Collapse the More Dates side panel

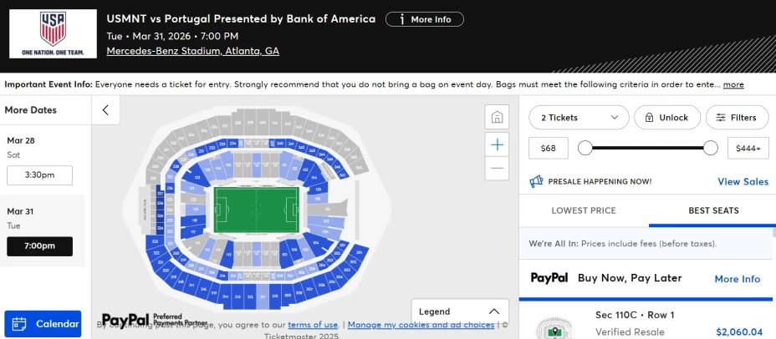(x=105, y=109)
